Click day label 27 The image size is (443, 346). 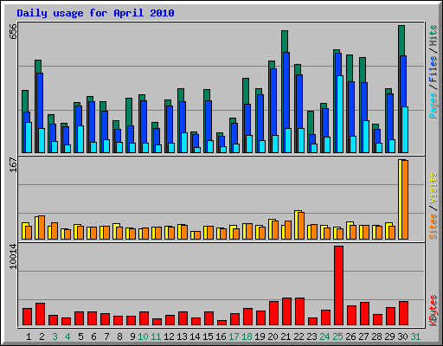pos(363,336)
